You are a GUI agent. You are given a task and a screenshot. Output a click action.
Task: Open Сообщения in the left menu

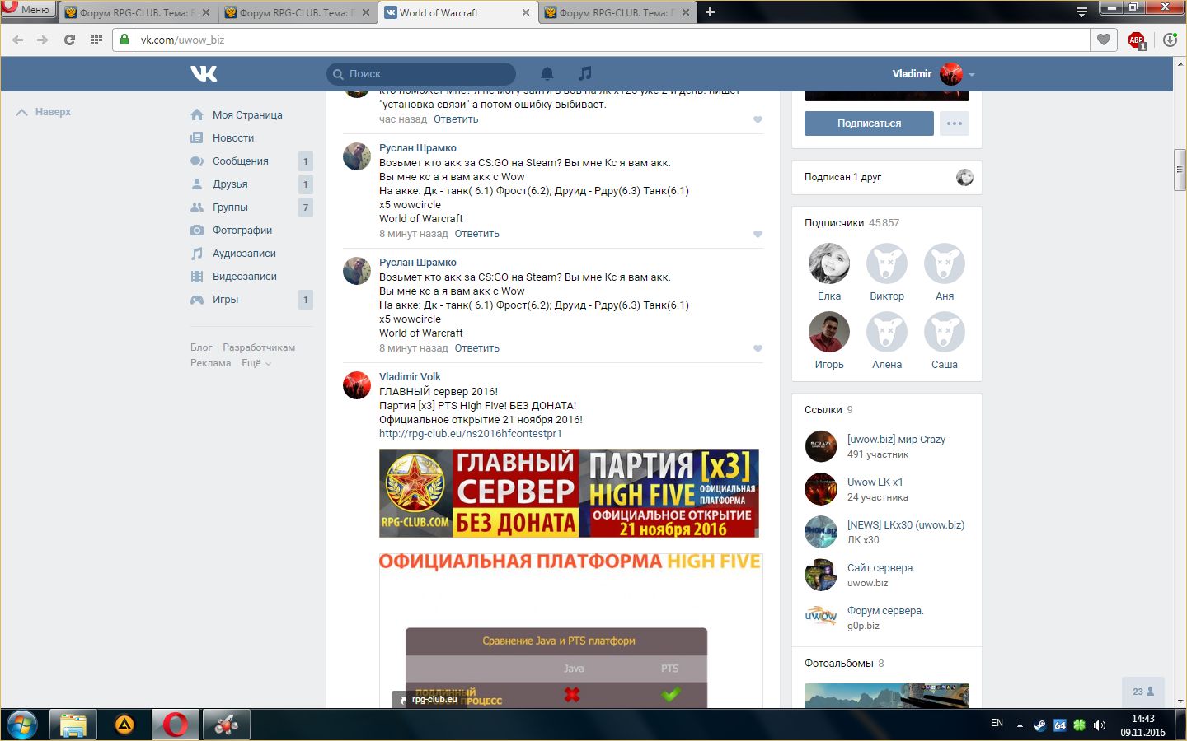click(x=240, y=161)
